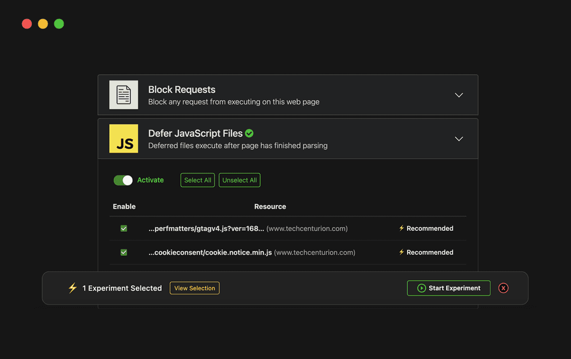Expand the Block Requests section
The height and width of the screenshot is (359, 571).
click(x=458, y=94)
